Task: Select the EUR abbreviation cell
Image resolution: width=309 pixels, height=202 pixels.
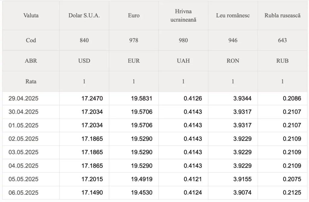Action: tap(134, 61)
